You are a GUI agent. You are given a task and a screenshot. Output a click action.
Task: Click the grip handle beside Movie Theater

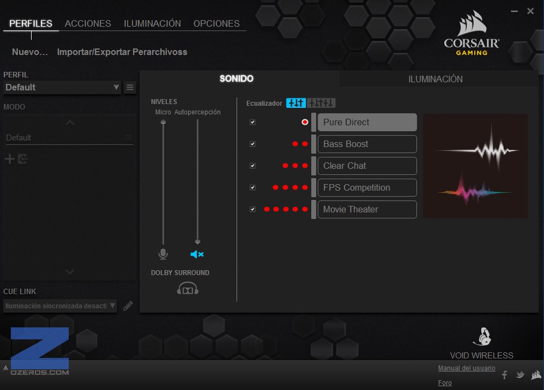(314, 210)
